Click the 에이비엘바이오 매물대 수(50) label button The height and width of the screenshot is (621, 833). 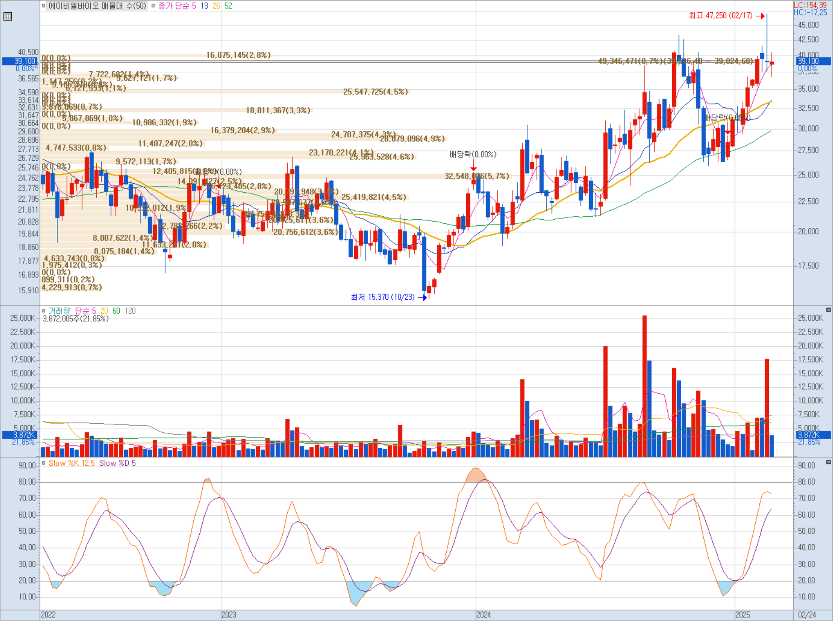point(97,6)
